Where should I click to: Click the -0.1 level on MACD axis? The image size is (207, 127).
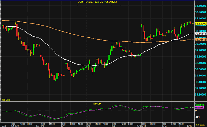tap(198, 116)
